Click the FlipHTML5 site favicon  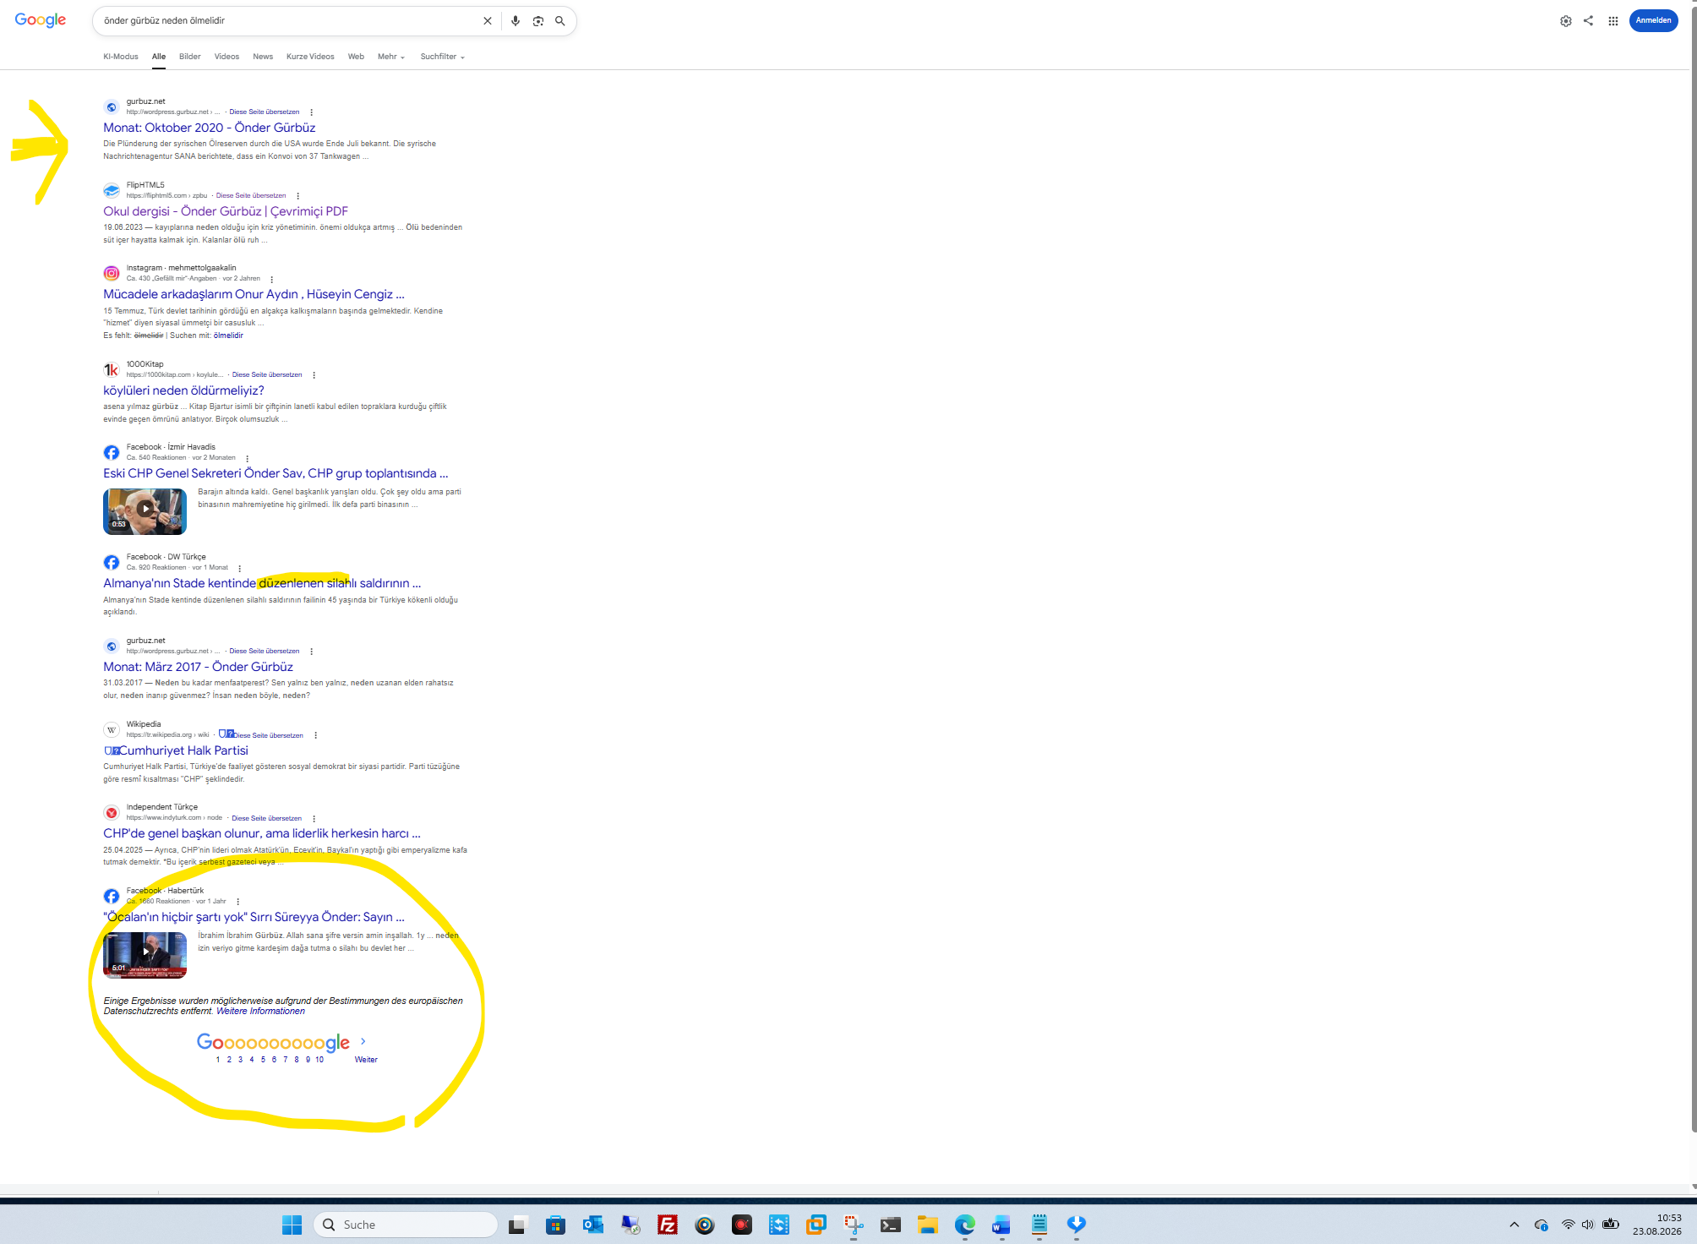[x=112, y=191]
